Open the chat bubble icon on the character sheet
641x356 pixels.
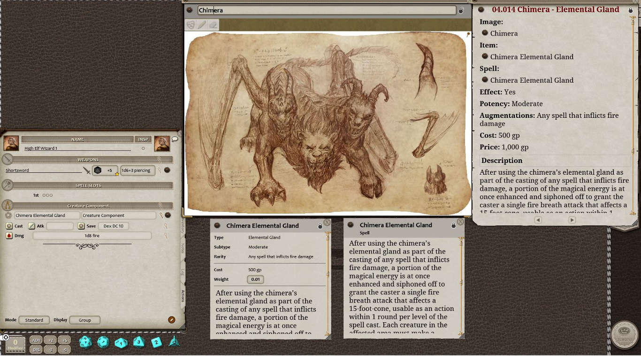coord(174,139)
